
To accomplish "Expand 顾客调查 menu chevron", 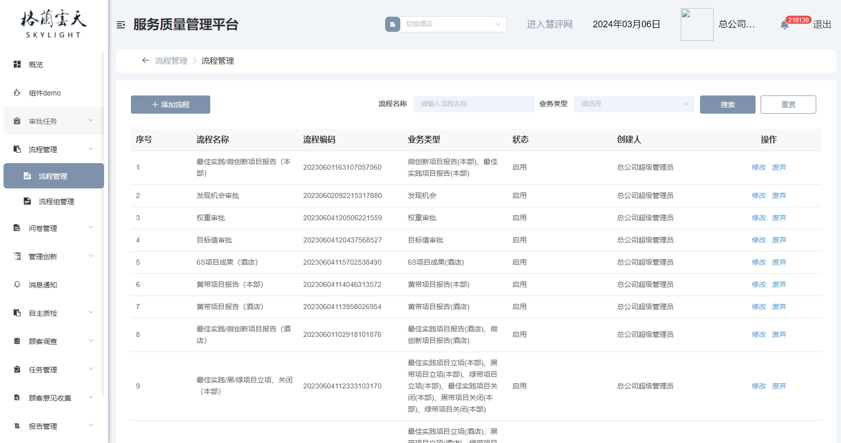I will click(91, 340).
